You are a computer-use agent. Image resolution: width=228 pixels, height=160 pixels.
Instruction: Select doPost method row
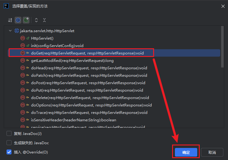click(x=114, y=83)
